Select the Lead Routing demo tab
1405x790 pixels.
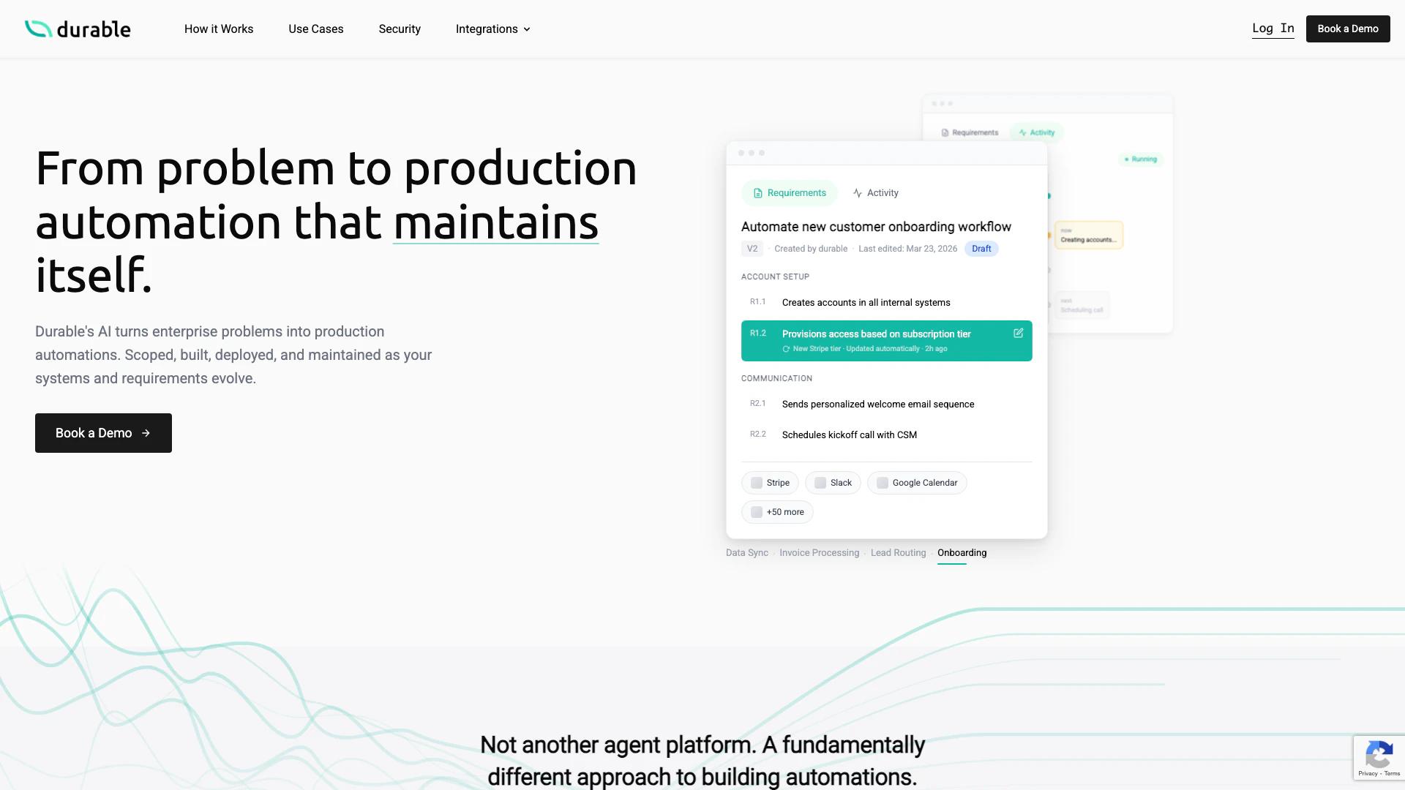pos(898,553)
